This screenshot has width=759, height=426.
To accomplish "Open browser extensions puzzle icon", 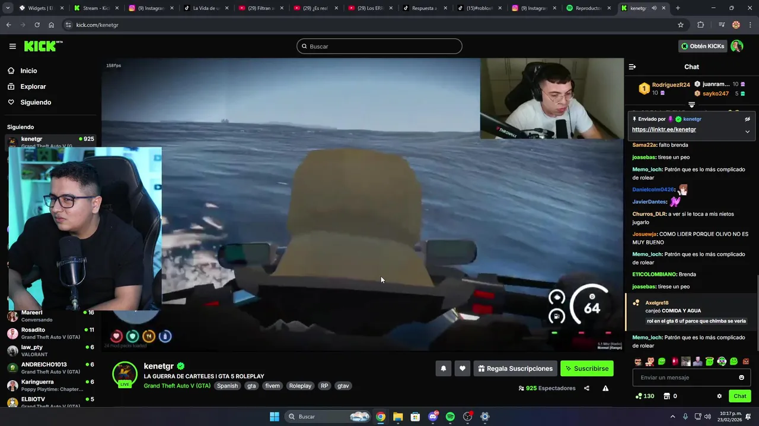I will [x=700, y=25].
